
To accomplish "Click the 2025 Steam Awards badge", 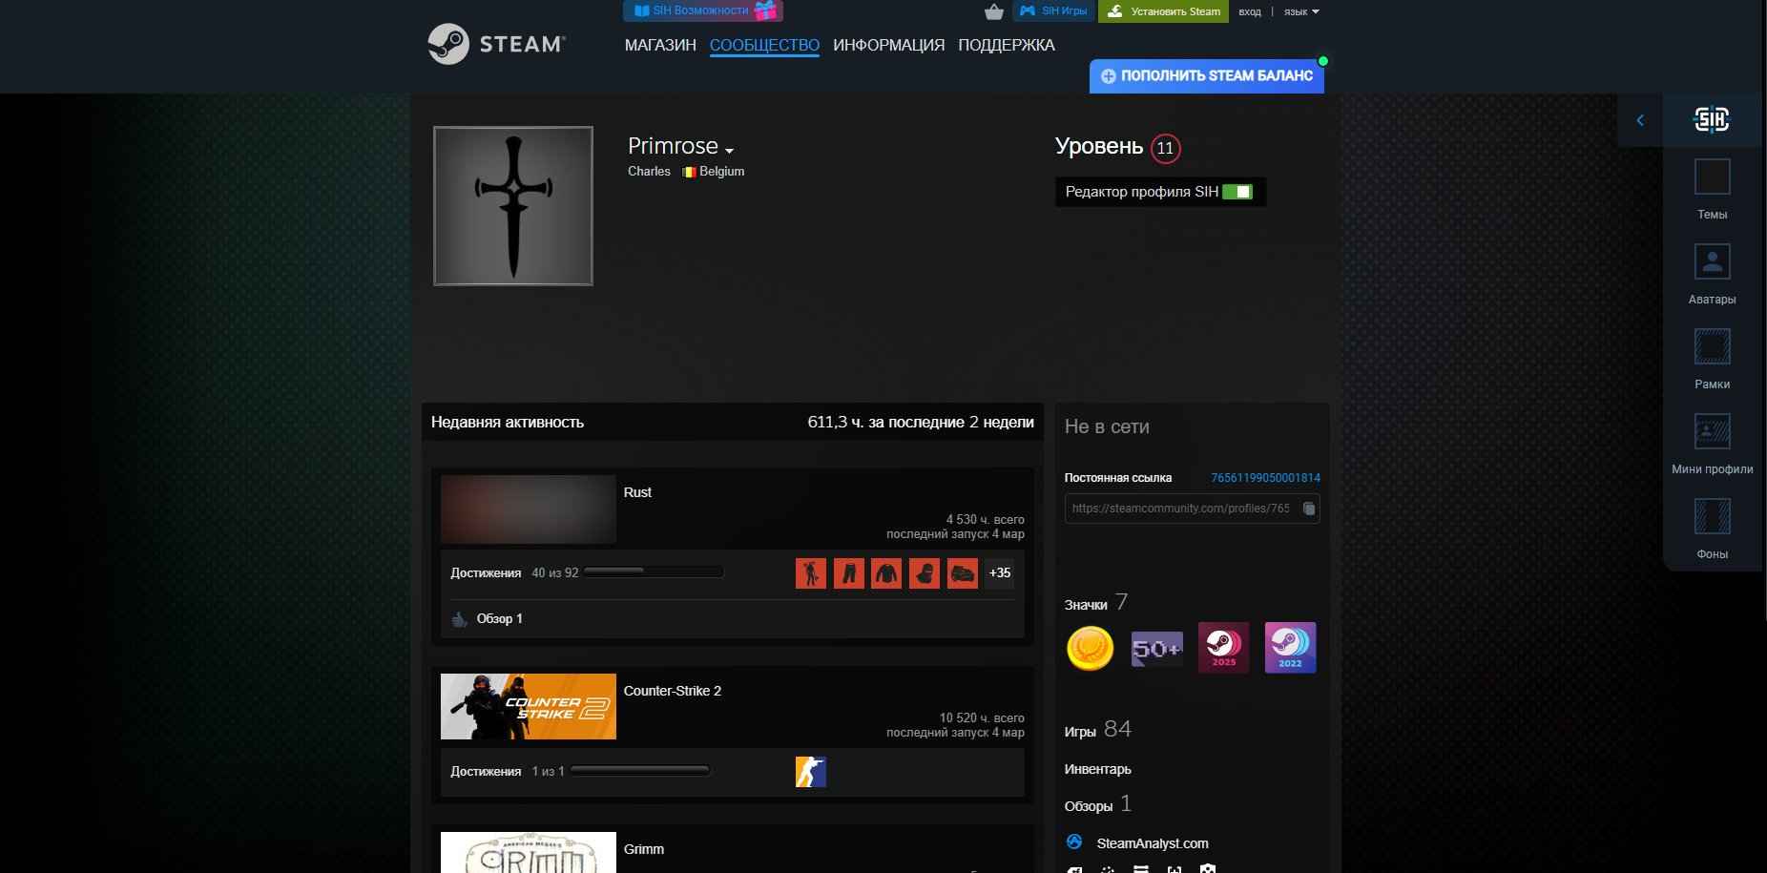I will point(1224,647).
